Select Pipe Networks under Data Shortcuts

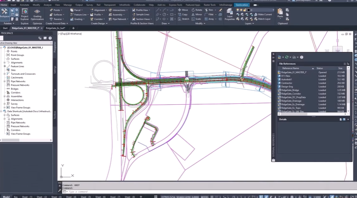click(18, 122)
